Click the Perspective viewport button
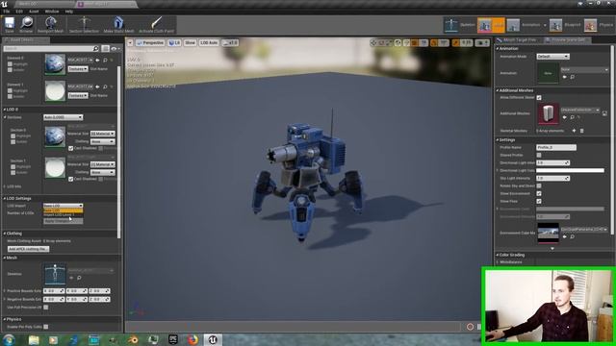Viewport: 616px width, 346px height. point(150,42)
